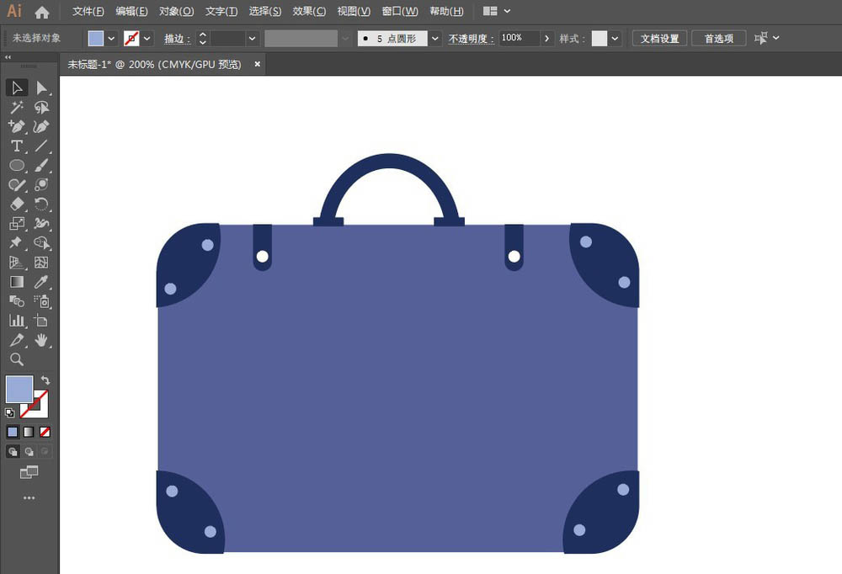This screenshot has height=574, width=842.
Task: Select the Column Graph tool
Action: [x=17, y=321]
